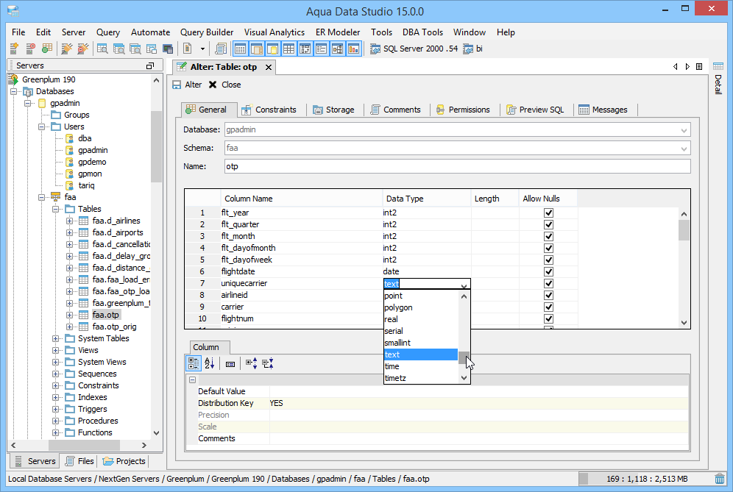Uncheck Allow Nulls for flightdate
Image resolution: width=733 pixels, height=492 pixels.
point(549,271)
